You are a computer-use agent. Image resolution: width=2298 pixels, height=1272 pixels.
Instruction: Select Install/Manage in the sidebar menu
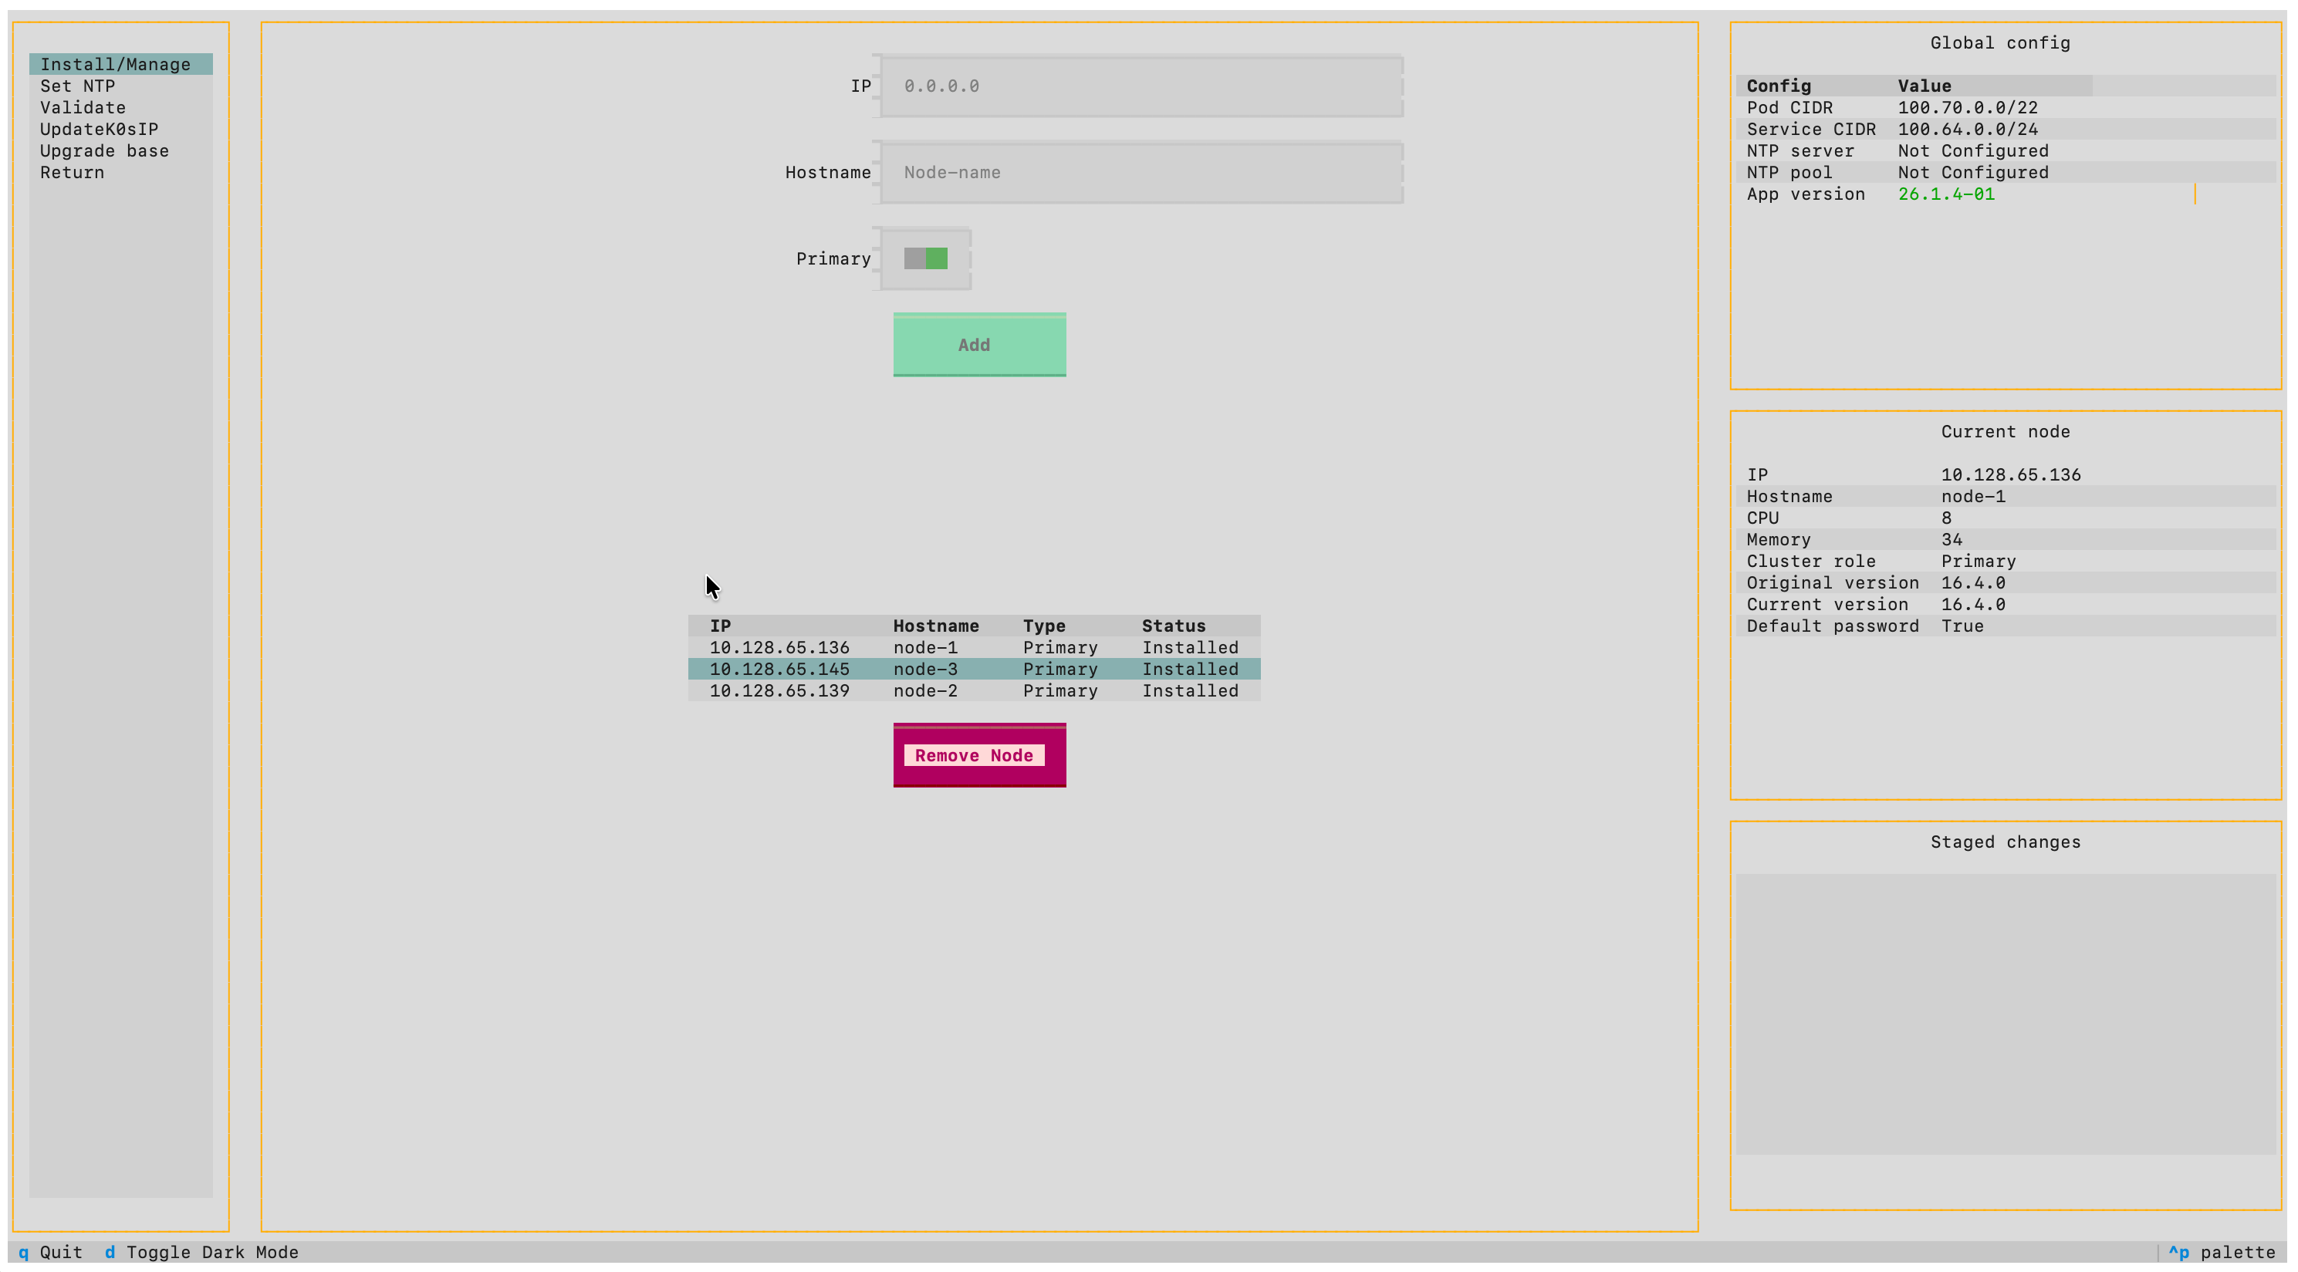click(120, 64)
